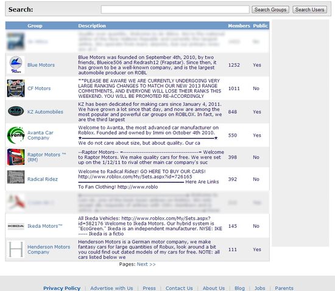Click the Henderson Motors German company description
The image size is (335, 291).
pyautogui.click(x=149, y=250)
